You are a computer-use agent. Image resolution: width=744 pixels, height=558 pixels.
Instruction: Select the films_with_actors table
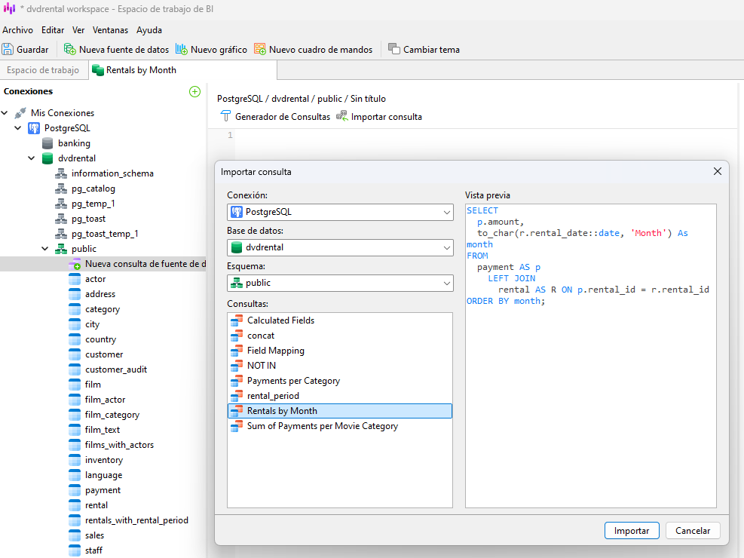119,445
